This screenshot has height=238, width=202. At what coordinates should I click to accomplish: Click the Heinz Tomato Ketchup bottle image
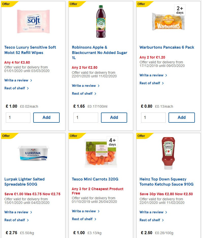pos(168,153)
